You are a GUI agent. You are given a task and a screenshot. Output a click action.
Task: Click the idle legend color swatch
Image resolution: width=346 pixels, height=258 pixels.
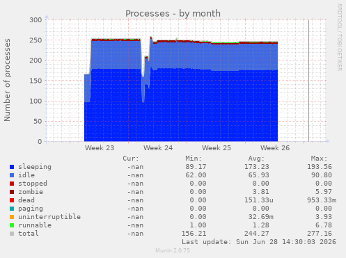12,175
